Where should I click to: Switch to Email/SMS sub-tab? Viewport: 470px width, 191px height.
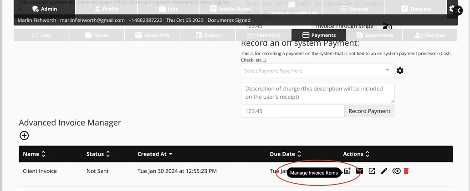coord(152,35)
